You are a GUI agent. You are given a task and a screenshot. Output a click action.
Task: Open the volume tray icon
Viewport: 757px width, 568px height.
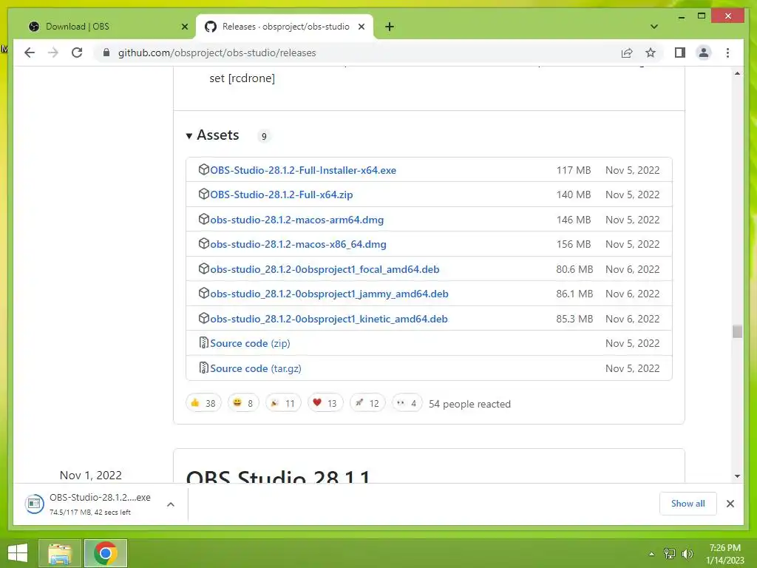point(687,553)
